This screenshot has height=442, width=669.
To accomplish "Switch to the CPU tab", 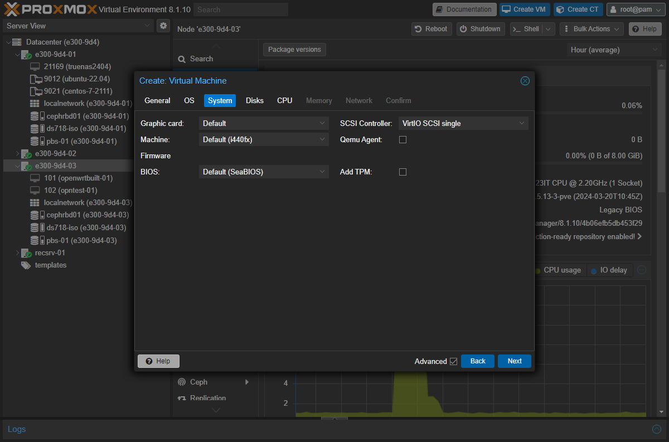I will click(284, 100).
